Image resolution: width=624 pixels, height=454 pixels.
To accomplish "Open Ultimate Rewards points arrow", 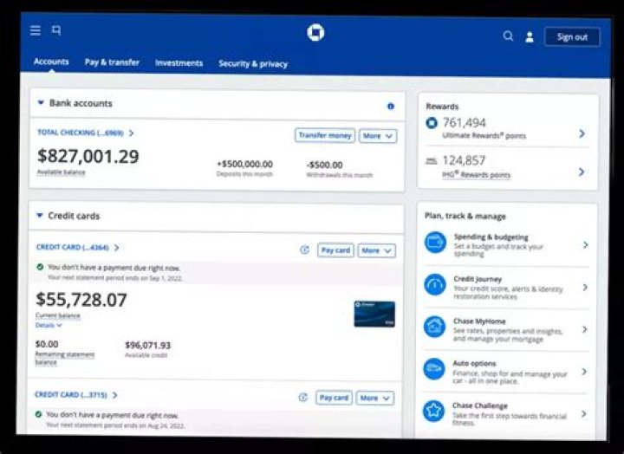I will [582, 133].
